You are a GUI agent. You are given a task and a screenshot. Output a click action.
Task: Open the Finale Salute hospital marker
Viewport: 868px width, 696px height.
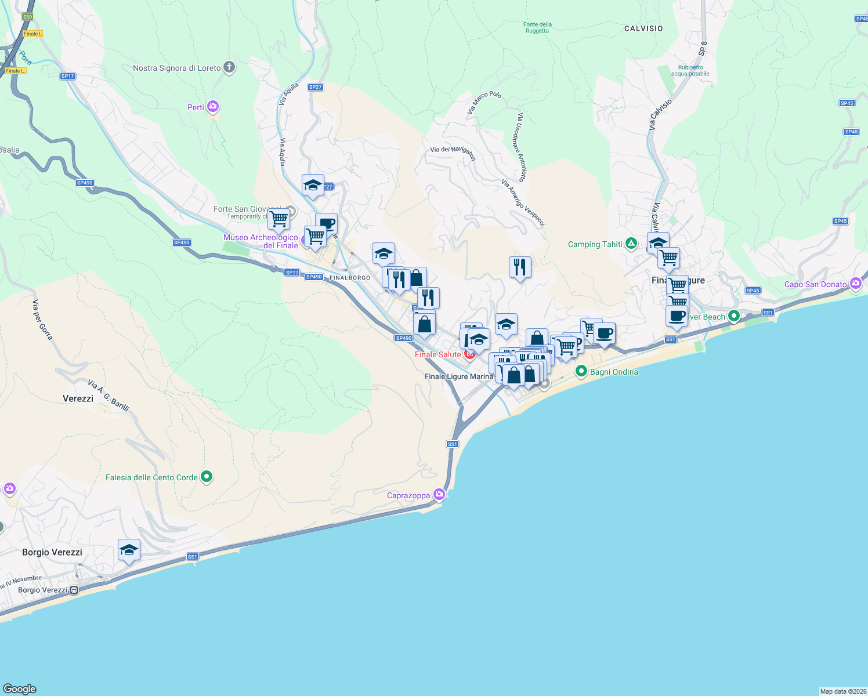tap(470, 354)
